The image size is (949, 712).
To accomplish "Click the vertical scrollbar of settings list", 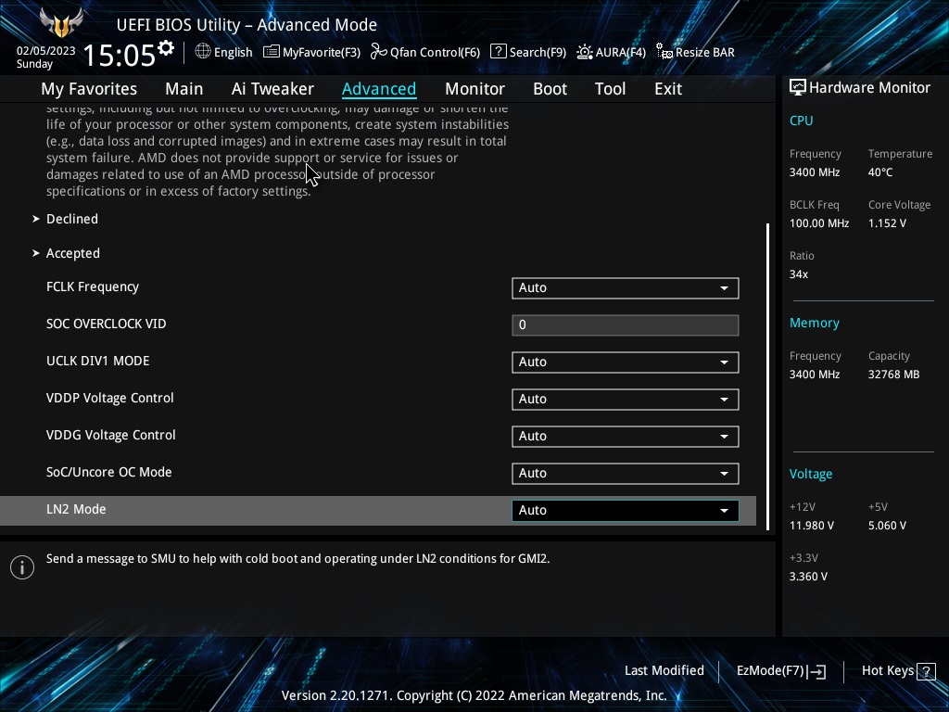I will [x=768, y=376].
